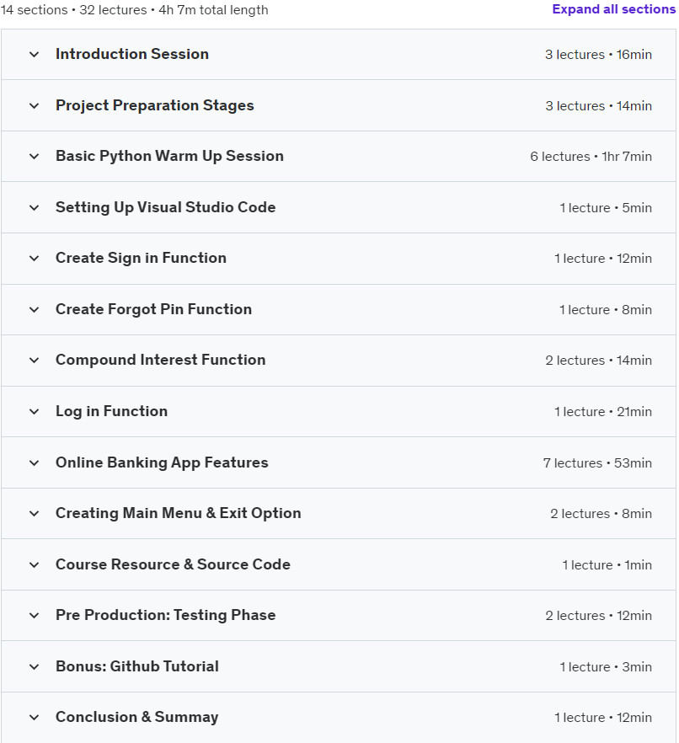
Task: Click the '7 lectures • 53min' duration text
Action: (597, 463)
